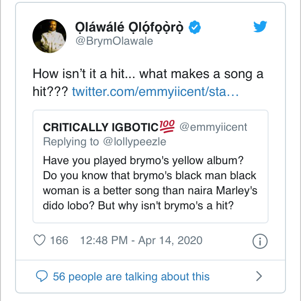Open the tweet info icon
301x301 pixels.
[x=259, y=241]
